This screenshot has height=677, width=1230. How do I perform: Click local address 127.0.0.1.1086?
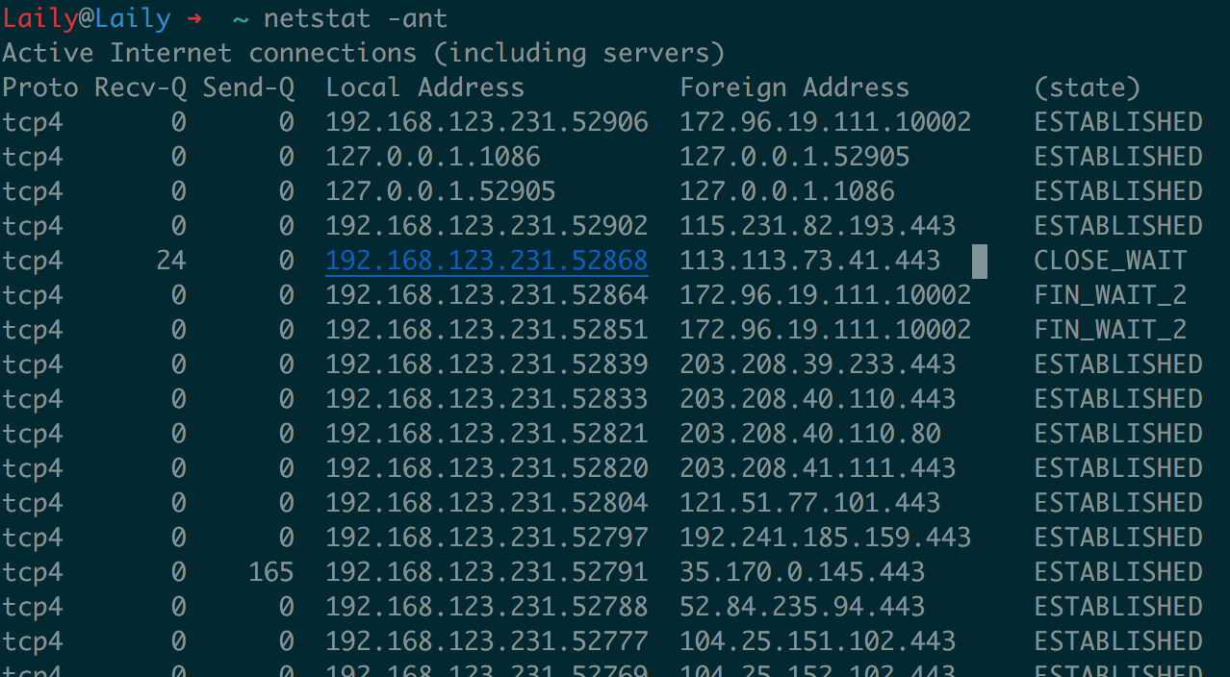tap(432, 157)
